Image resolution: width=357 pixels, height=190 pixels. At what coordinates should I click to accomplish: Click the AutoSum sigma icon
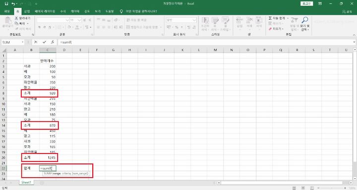[x=270, y=18]
